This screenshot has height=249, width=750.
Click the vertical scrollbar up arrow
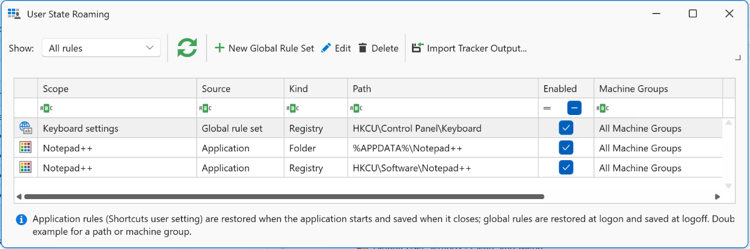click(729, 123)
